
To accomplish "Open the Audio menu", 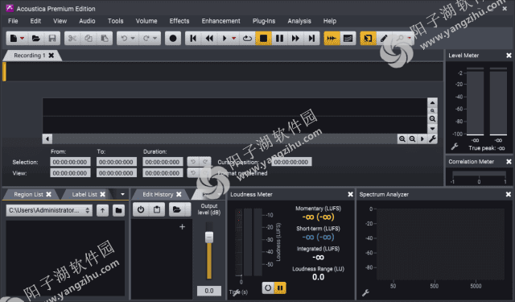I will tap(87, 21).
